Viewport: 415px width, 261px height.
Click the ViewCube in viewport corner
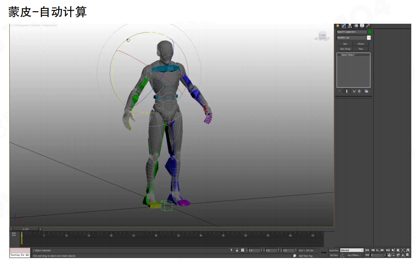tap(322, 36)
